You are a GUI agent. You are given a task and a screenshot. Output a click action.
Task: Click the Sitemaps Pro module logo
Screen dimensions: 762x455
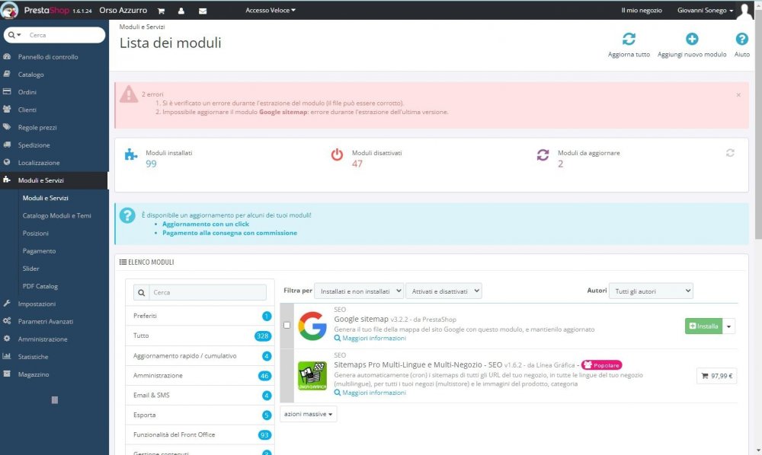312,376
